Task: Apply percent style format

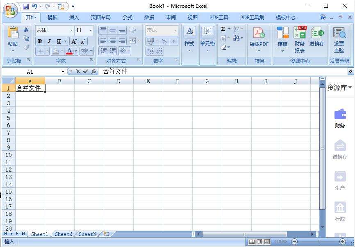Action: [x=164, y=42]
